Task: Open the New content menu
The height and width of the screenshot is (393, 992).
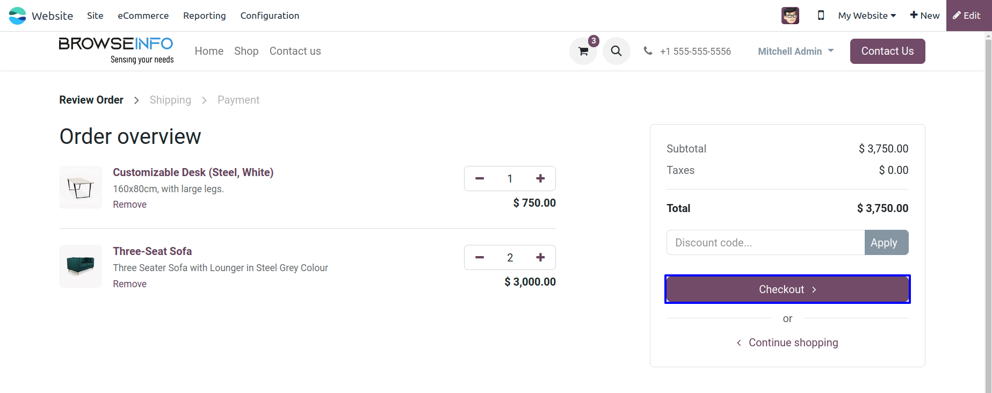Action: 925,16
